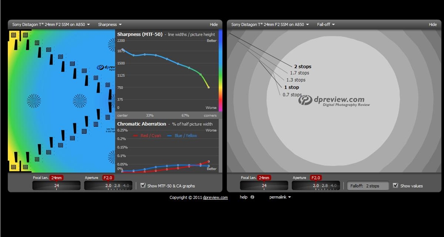Screen dimensions: 444x237
Task: Select F2.8 on left panel aperture slider
Action: [x=117, y=186]
